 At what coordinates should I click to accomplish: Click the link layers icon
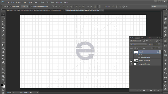click(x=137, y=90)
